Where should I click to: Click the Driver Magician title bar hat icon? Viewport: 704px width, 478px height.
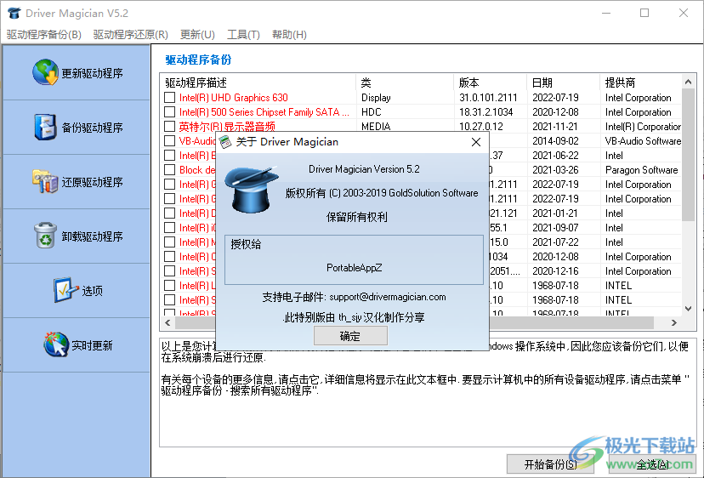pyautogui.click(x=14, y=13)
